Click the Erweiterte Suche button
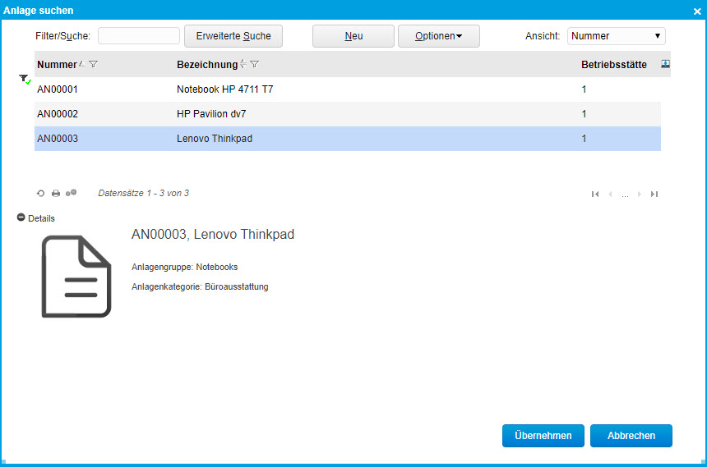707x467 pixels. 233,36
